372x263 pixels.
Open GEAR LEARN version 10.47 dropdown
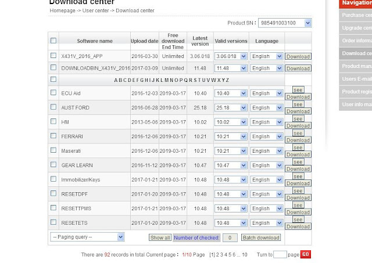tap(231, 165)
